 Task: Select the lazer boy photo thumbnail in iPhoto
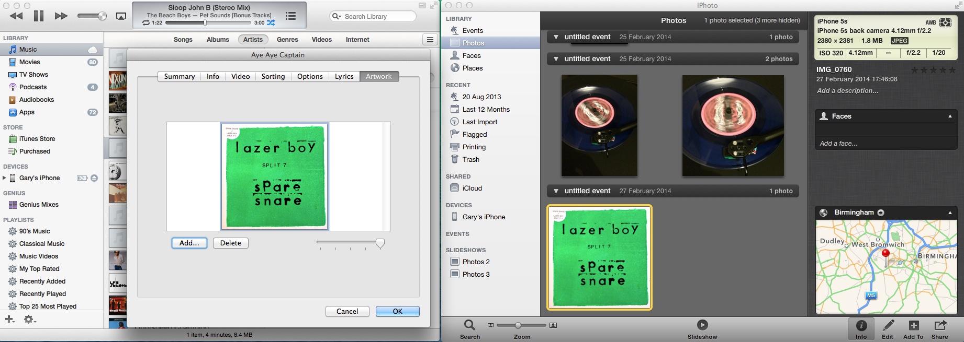tap(600, 257)
